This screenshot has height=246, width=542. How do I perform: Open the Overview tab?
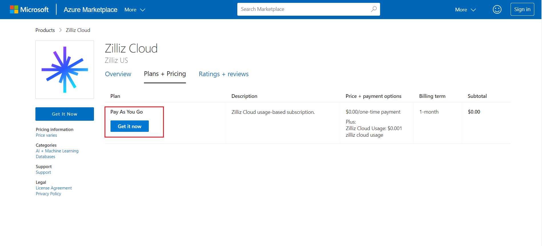tap(118, 74)
